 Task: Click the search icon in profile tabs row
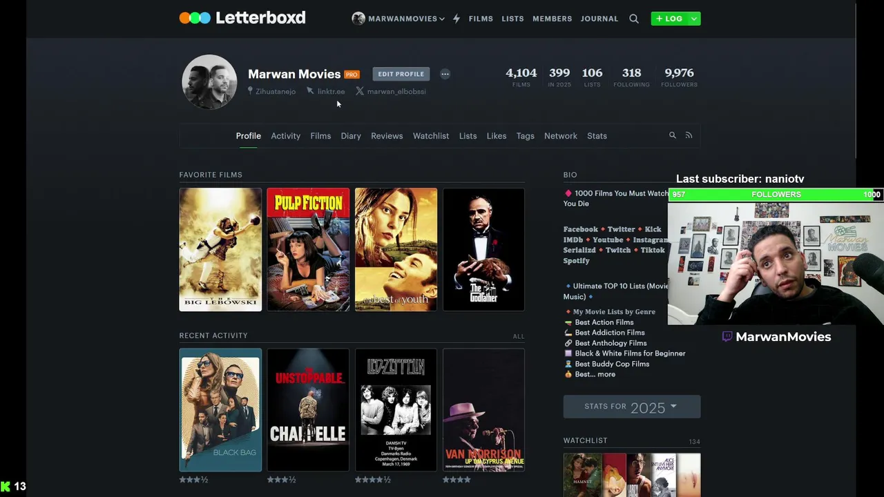click(x=673, y=136)
